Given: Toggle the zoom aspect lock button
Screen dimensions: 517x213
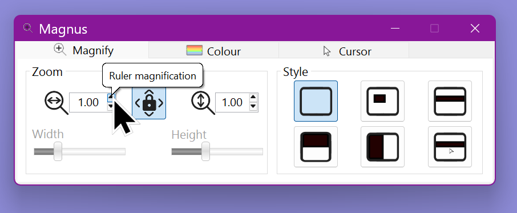Looking at the screenshot, I should point(149,103).
